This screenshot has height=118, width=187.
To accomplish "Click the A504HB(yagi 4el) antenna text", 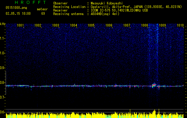I will pos(105,14).
